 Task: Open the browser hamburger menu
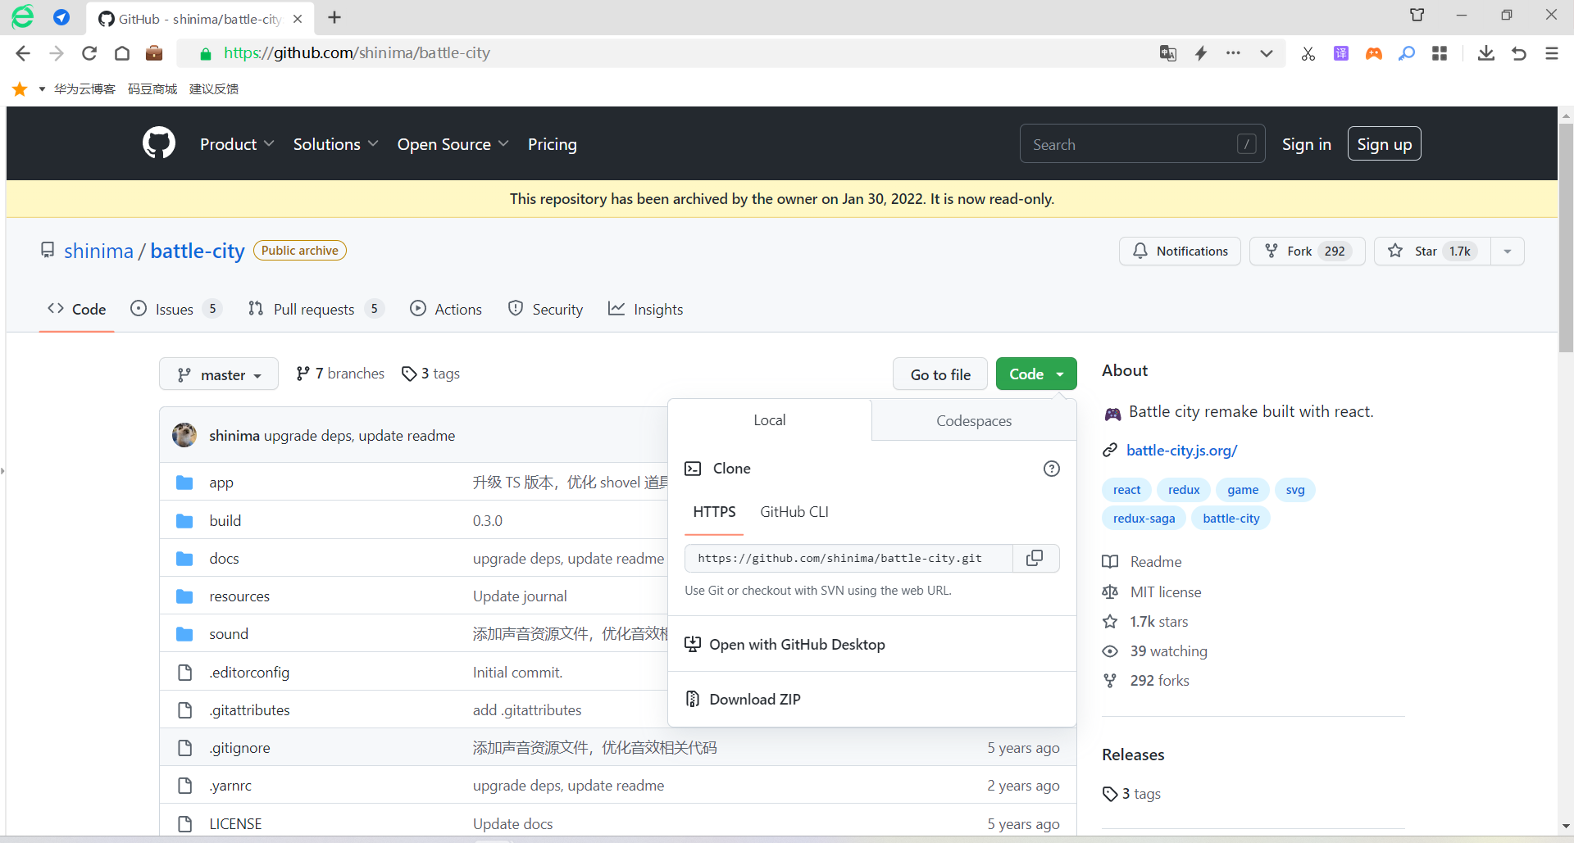click(1552, 53)
